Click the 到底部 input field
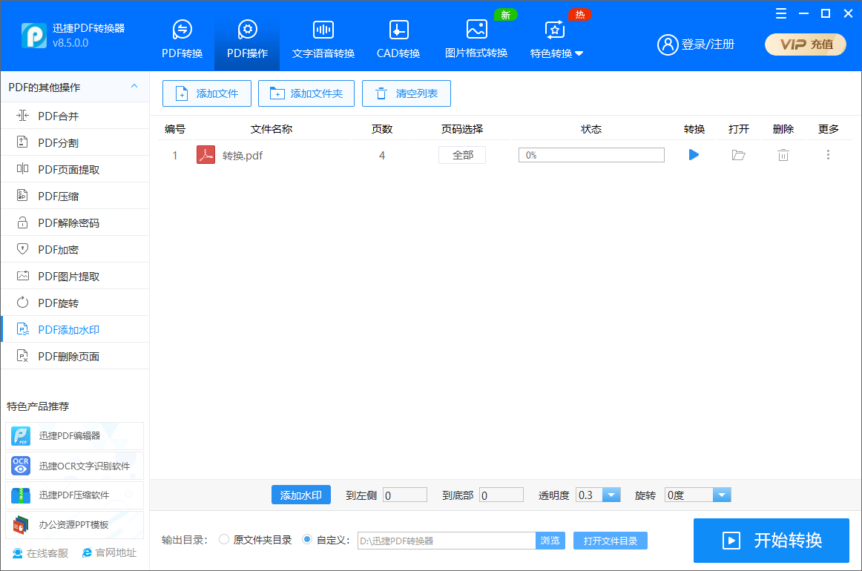The width and height of the screenshot is (862, 571). [x=501, y=495]
